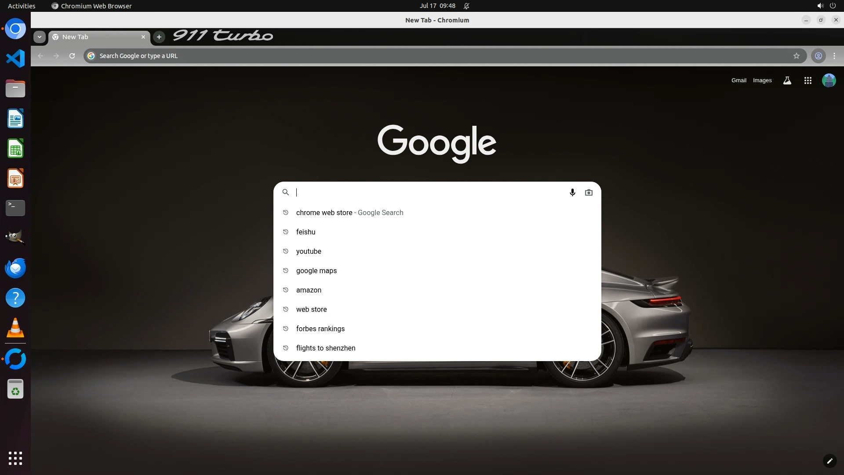Image resolution: width=844 pixels, height=475 pixels.
Task: Open the Chromium profile icon in the toolbar
Action: pos(818,56)
